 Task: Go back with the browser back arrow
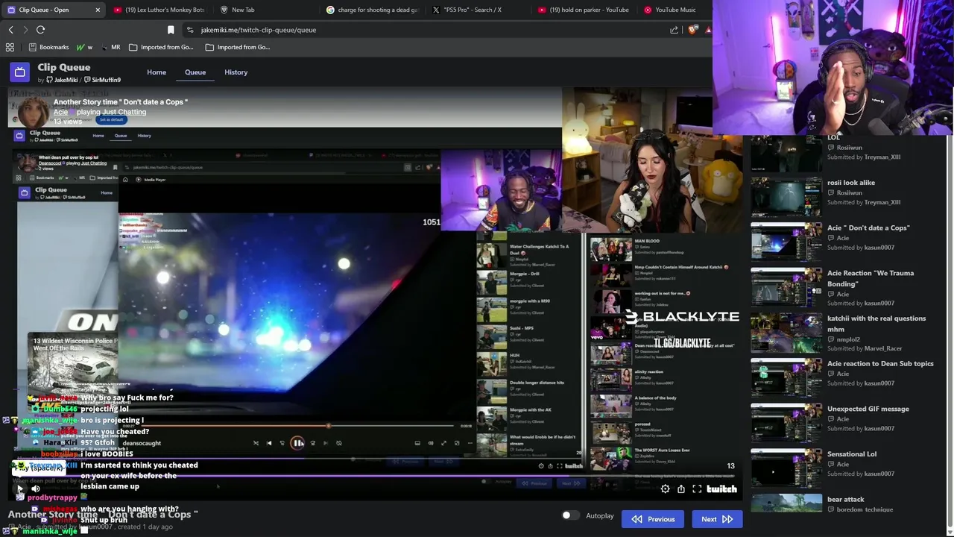[x=11, y=30]
